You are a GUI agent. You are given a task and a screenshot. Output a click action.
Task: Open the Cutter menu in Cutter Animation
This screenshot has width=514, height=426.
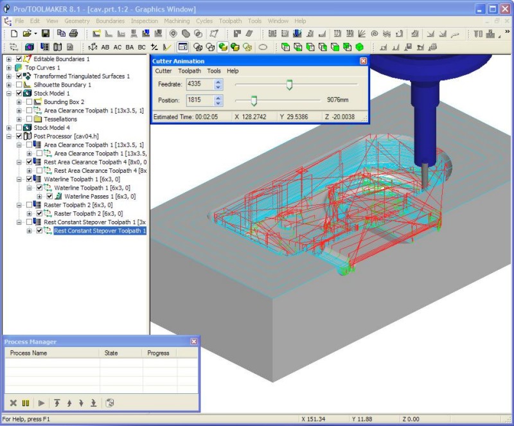pyautogui.click(x=163, y=71)
